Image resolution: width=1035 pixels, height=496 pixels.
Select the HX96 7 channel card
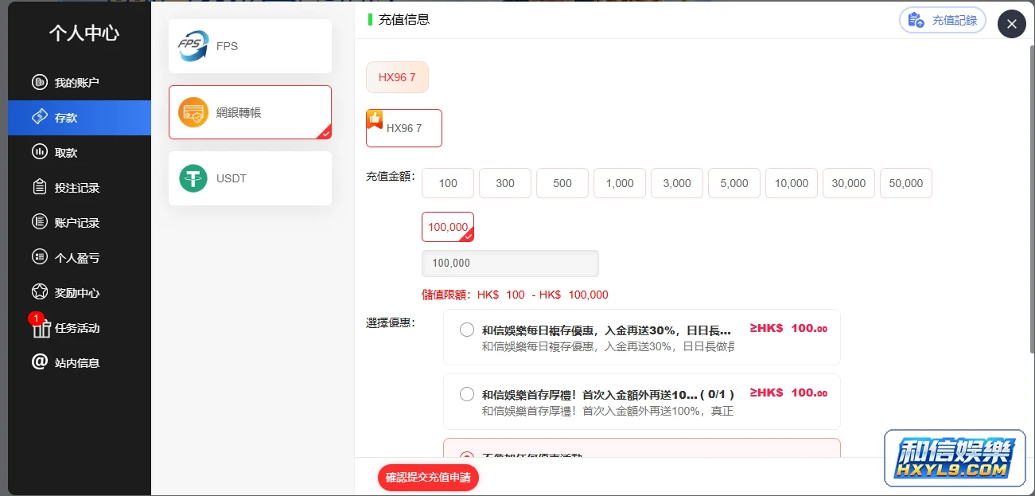[x=404, y=128]
